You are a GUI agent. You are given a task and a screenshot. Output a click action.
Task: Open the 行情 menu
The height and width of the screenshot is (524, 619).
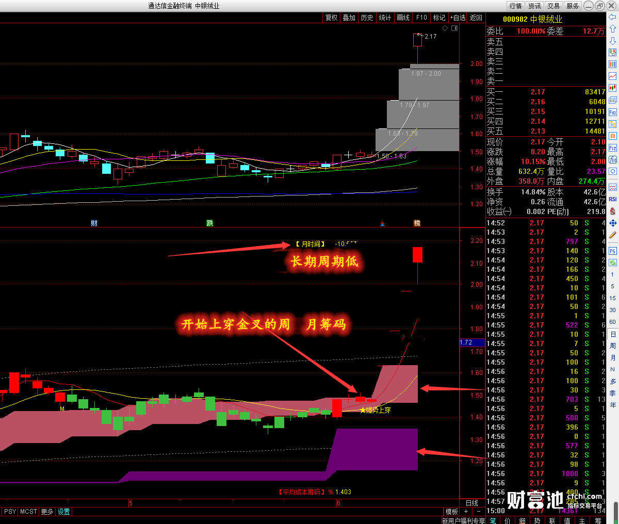click(516, 6)
